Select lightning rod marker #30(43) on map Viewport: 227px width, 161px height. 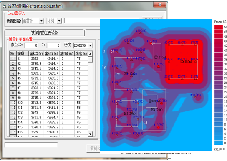click(x=195, y=97)
